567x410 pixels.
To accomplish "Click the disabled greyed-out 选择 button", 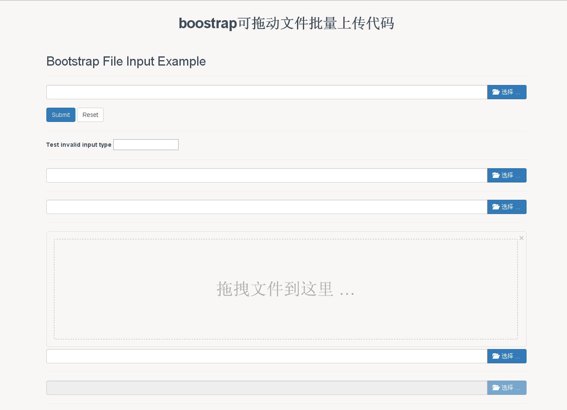I will pyautogui.click(x=507, y=388).
